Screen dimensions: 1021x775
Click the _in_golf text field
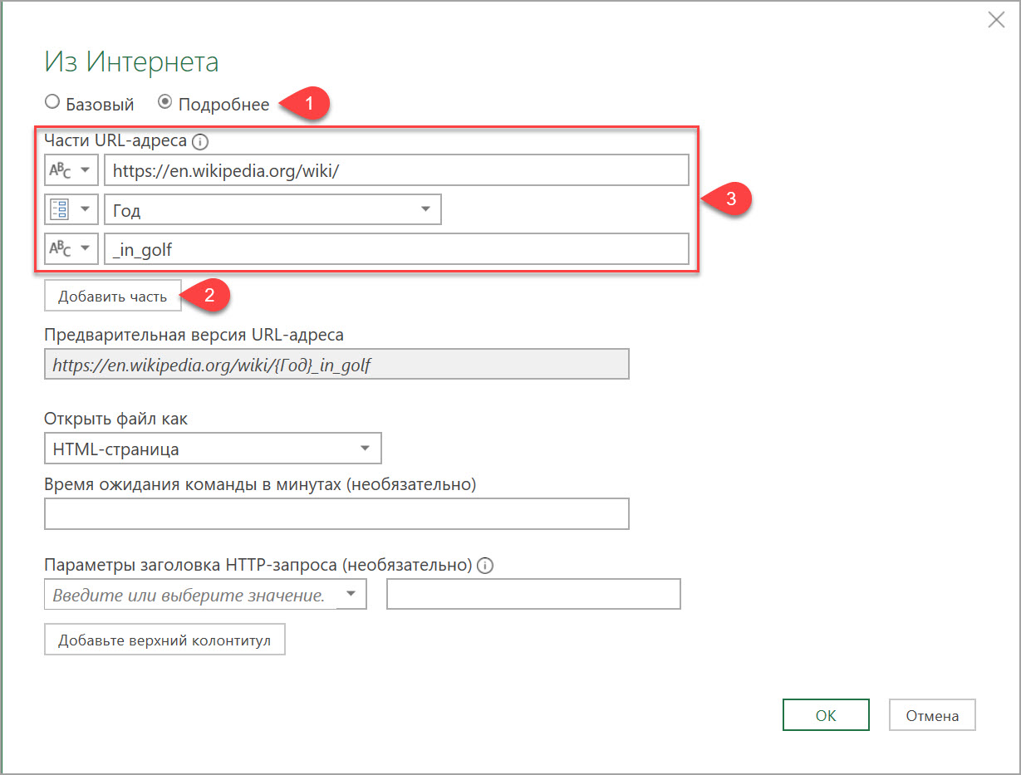point(396,248)
